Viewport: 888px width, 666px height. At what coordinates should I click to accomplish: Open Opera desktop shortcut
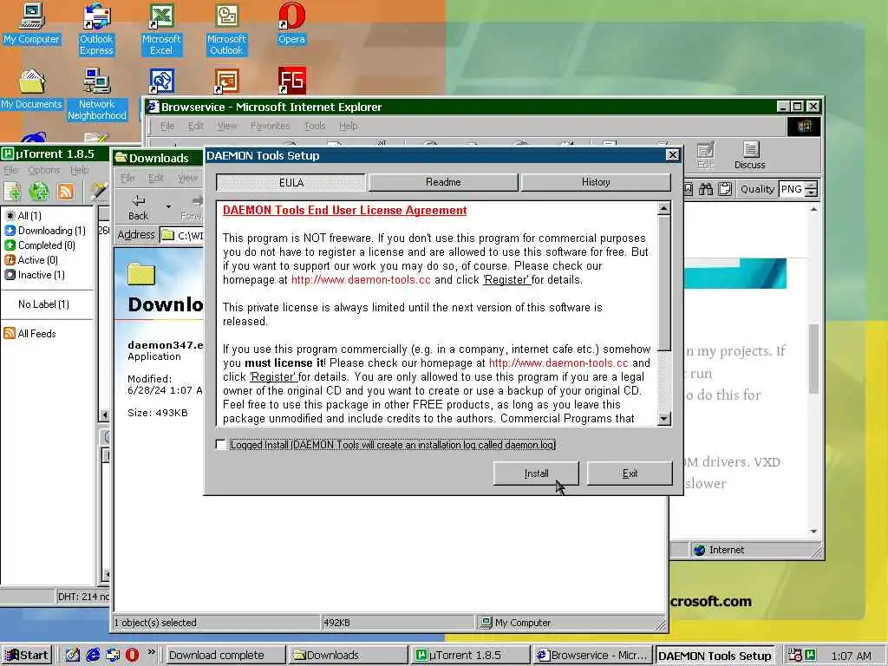291,23
